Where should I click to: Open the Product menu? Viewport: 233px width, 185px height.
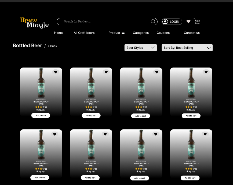[114, 33]
